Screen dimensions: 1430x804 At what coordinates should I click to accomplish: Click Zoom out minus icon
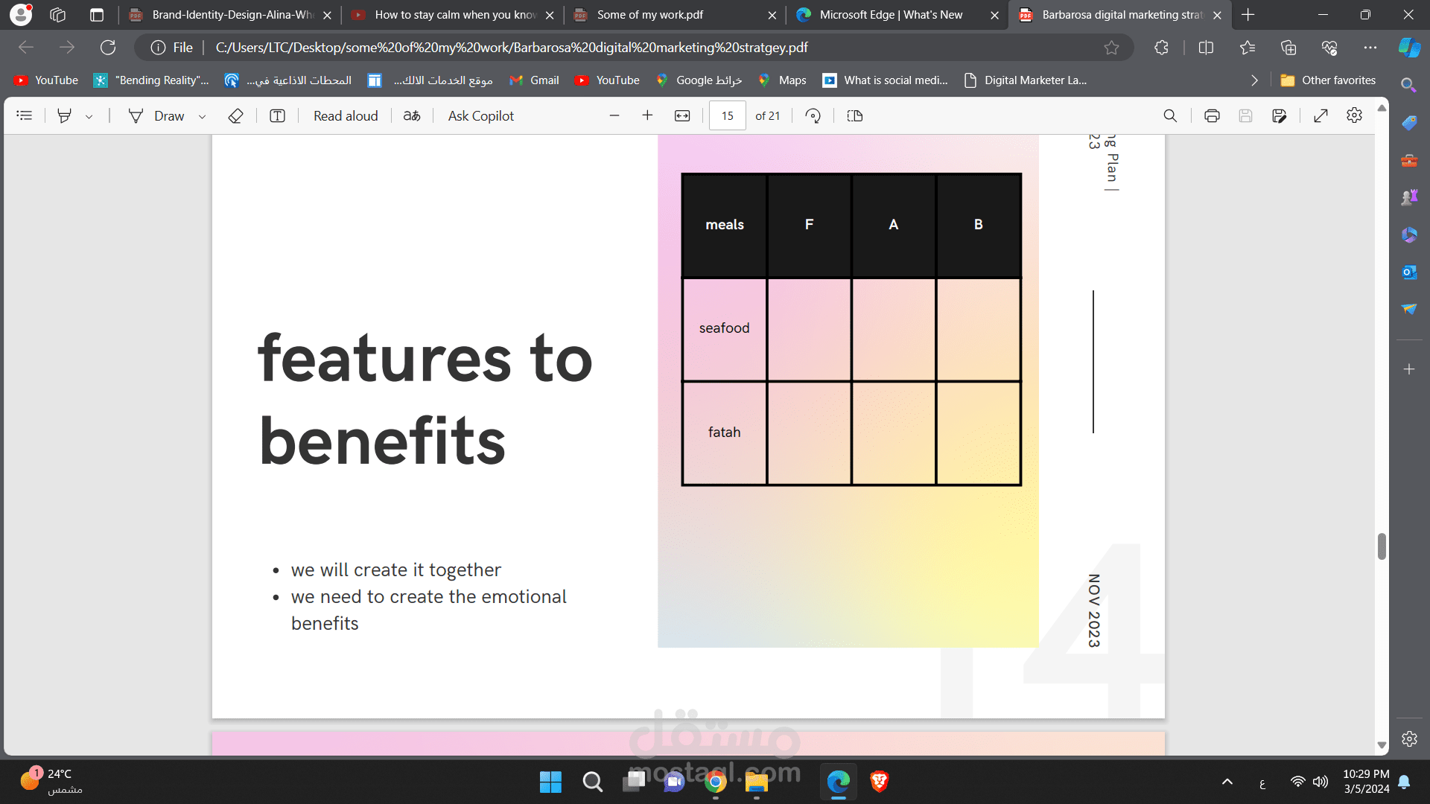614,115
